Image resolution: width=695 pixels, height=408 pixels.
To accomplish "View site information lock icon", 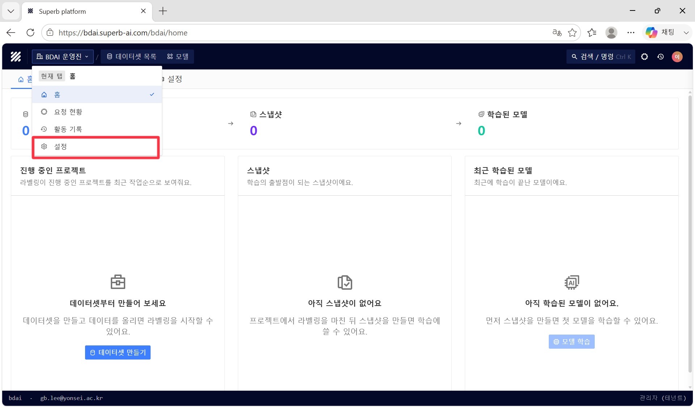I will [x=50, y=33].
